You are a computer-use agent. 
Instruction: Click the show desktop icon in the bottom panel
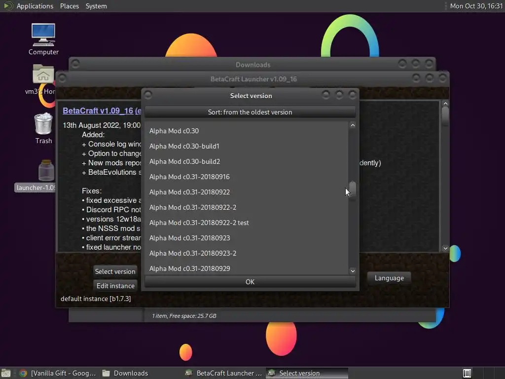coord(6,373)
